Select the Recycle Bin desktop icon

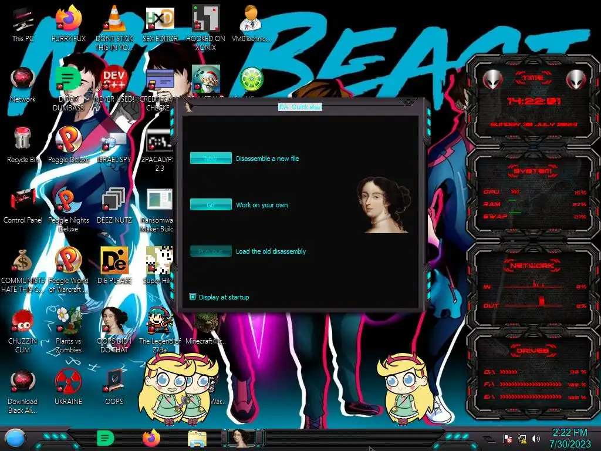click(23, 145)
